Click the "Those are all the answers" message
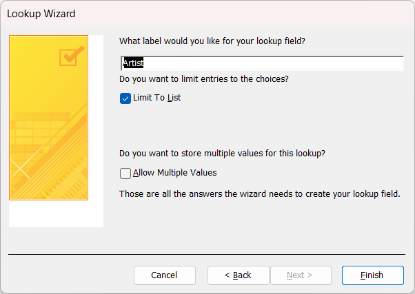This screenshot has height=294, width=415. click(x=259, y=194)
